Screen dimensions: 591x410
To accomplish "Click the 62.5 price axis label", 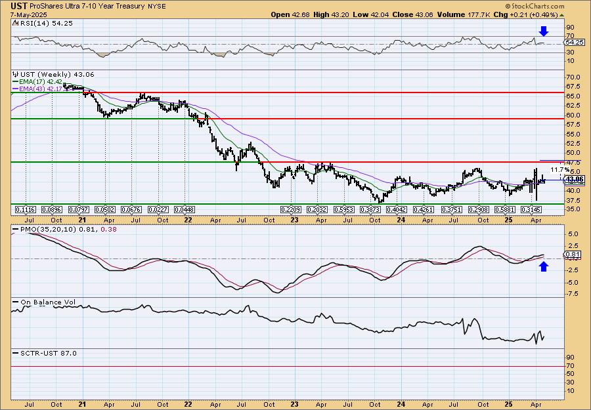I will pyautogui.click(x=573, y=106).
